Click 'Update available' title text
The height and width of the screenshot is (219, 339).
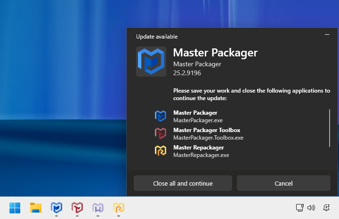[157, 37]
